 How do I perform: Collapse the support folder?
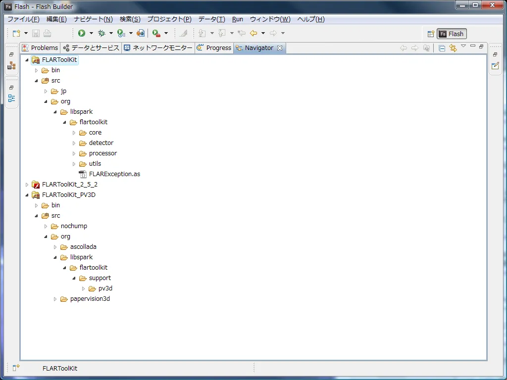point(74,278)
